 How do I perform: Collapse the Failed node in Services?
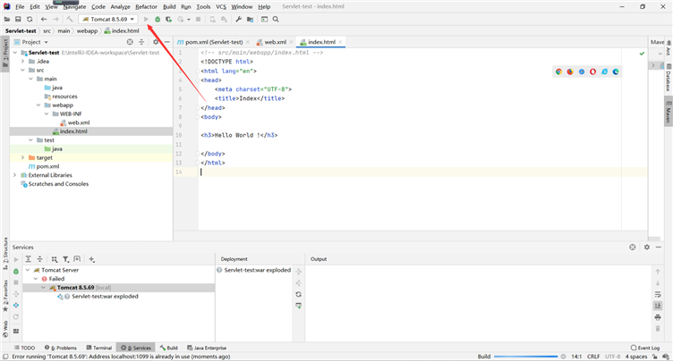(x=36, y=279)
